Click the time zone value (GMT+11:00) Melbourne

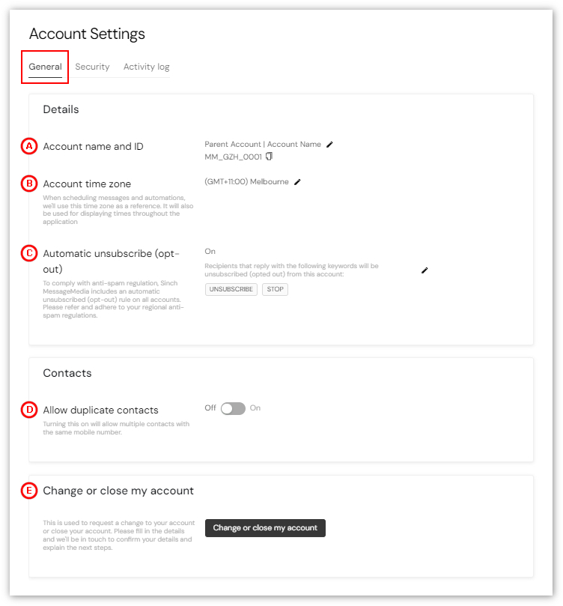click(x=246, y=181)
